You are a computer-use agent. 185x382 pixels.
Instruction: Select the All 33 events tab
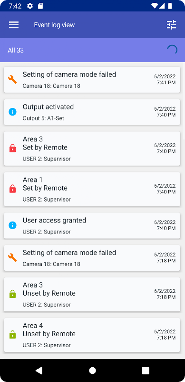coord(16,50)
